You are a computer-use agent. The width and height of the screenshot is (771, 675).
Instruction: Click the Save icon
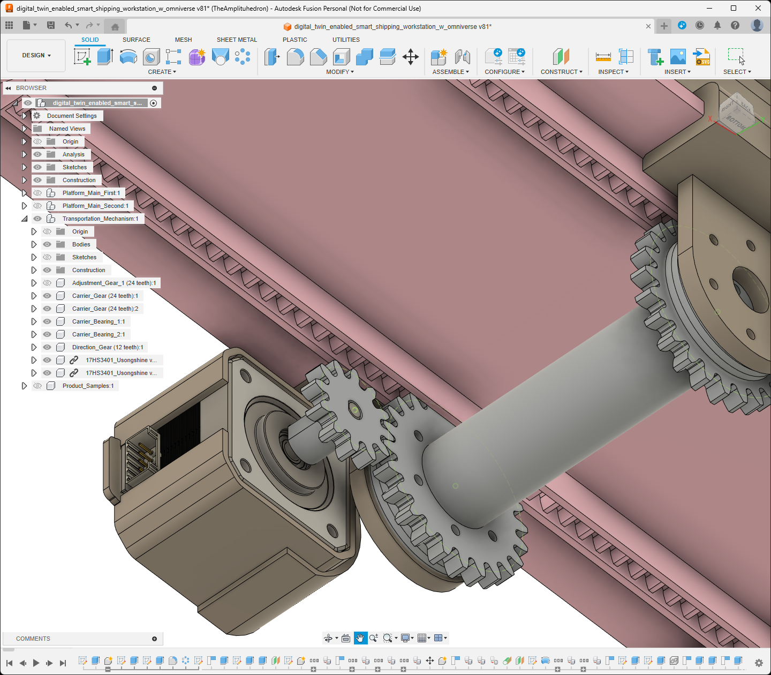pos(51,25)
